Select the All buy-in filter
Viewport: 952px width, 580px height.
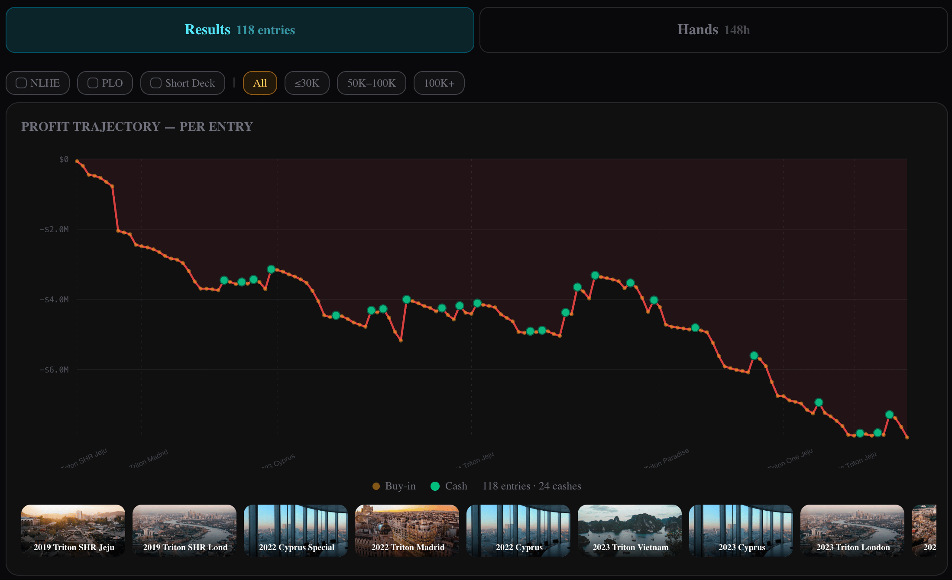click(x=260, y=83)
